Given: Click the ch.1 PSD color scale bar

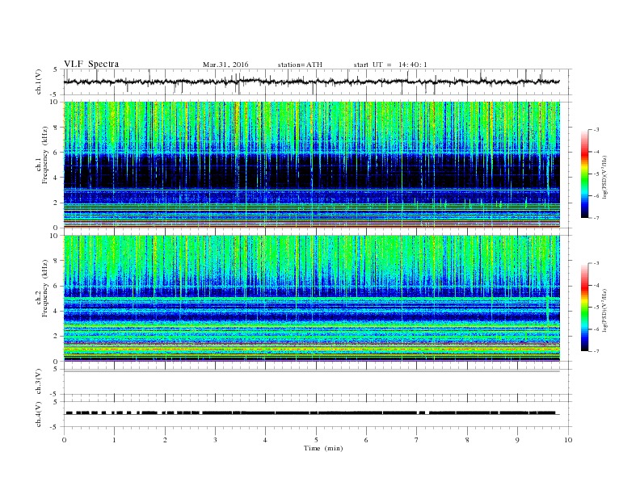Looking at the screenshot, I should pos(584,174).
